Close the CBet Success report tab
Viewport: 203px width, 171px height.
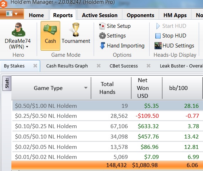[x=149, y=66]
